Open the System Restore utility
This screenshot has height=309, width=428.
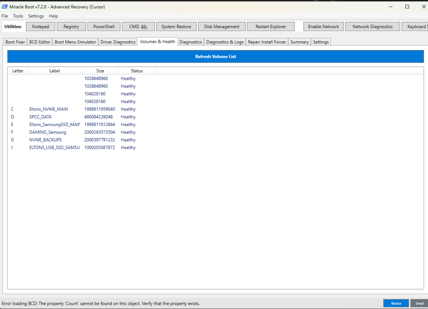click(176, 27)
